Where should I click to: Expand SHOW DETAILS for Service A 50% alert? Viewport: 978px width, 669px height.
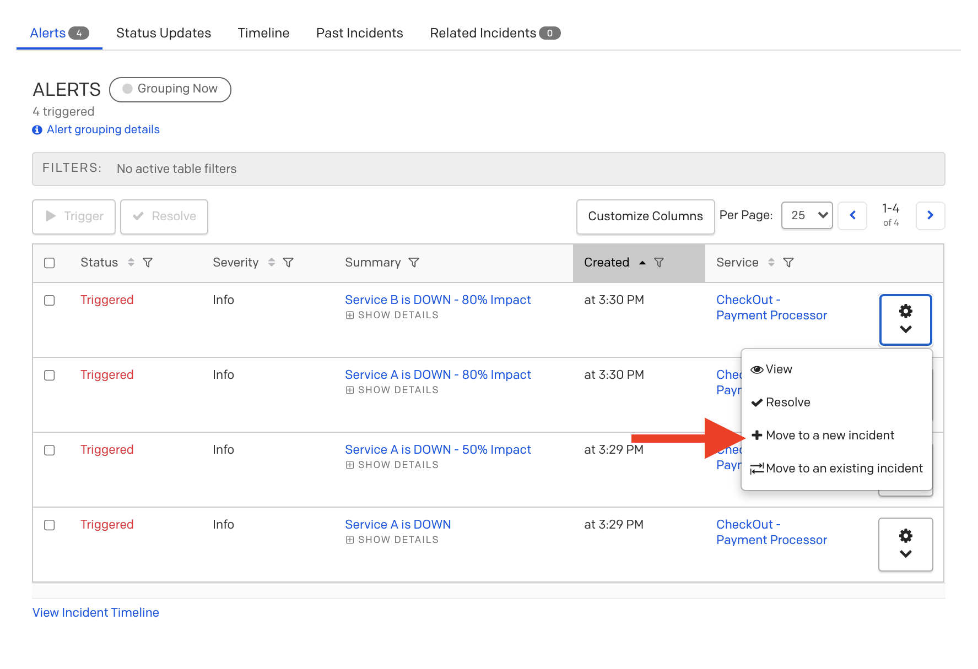(392, 465)
